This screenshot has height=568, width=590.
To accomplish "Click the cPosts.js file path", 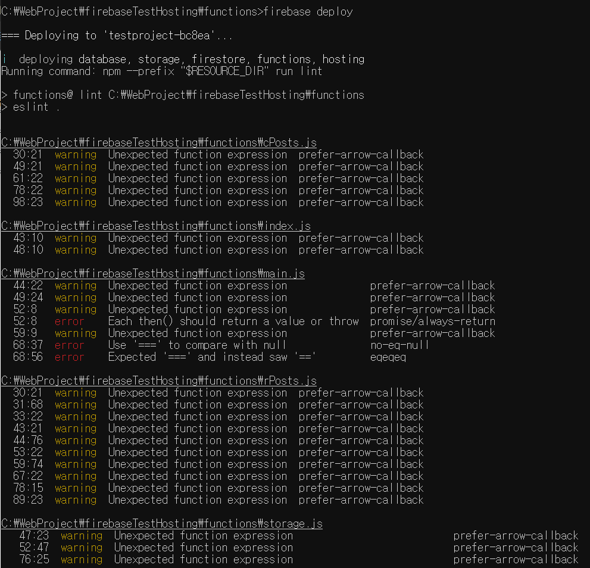I will pos(159,143).
